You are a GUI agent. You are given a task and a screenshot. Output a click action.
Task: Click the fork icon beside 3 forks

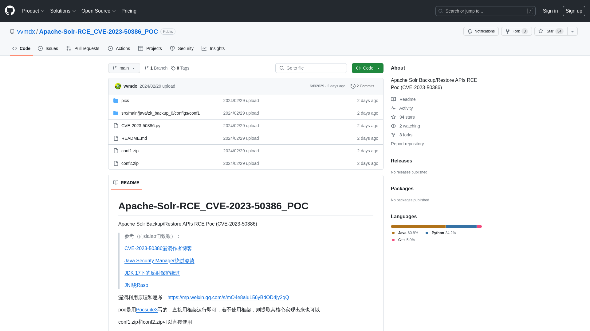coord(393,135)
